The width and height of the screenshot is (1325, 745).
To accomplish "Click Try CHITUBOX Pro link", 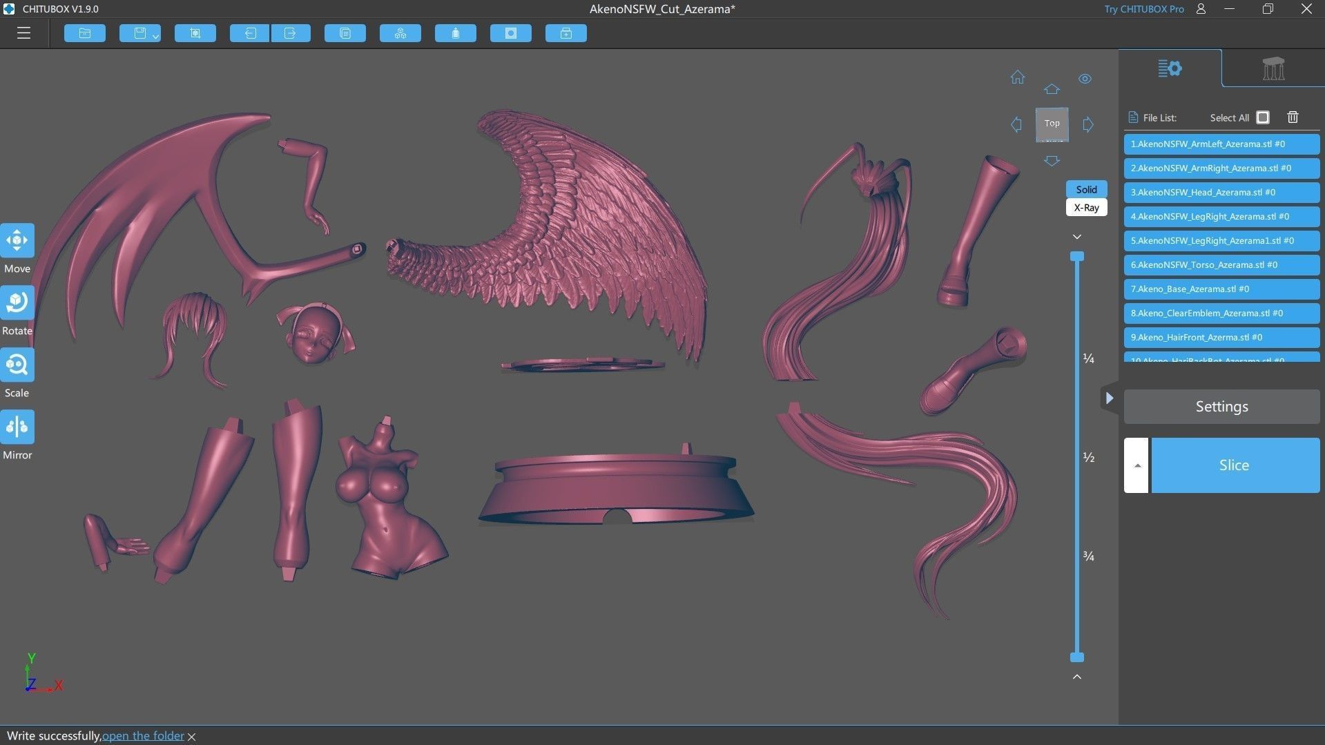I will (x=1143, y=9).
